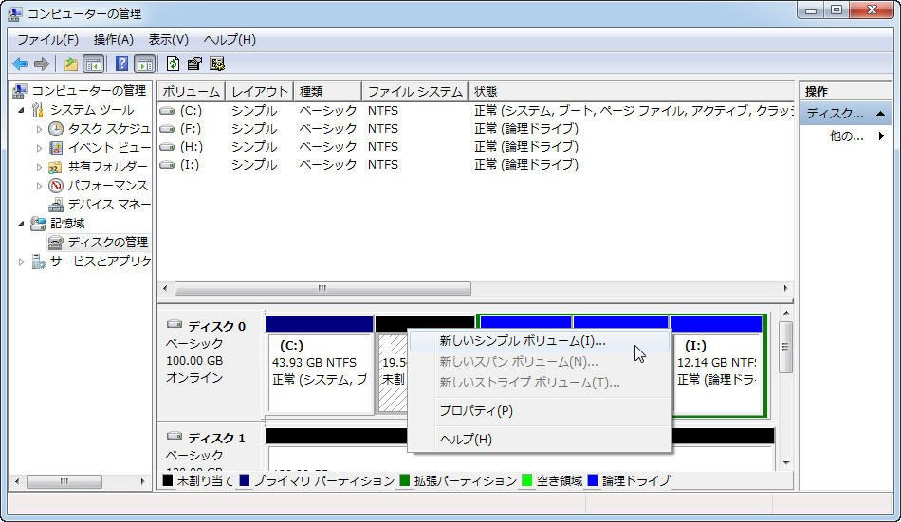Click the Up one level folder icon

(x=71, y=63)
